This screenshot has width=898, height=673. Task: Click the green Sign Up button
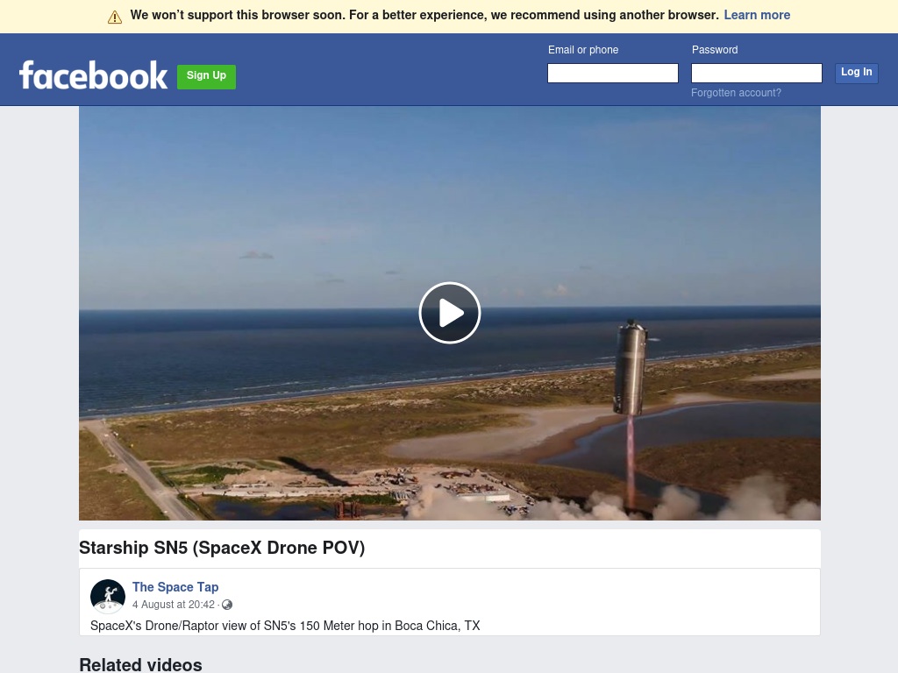(206, 77)
